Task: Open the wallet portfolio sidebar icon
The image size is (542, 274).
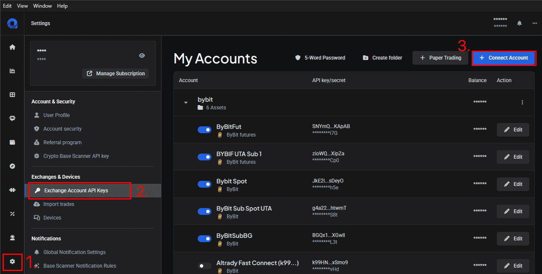Action: click(x=12, y=142)
